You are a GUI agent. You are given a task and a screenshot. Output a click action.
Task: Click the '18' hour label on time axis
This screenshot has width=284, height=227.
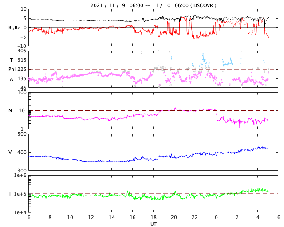pos(153,217)
